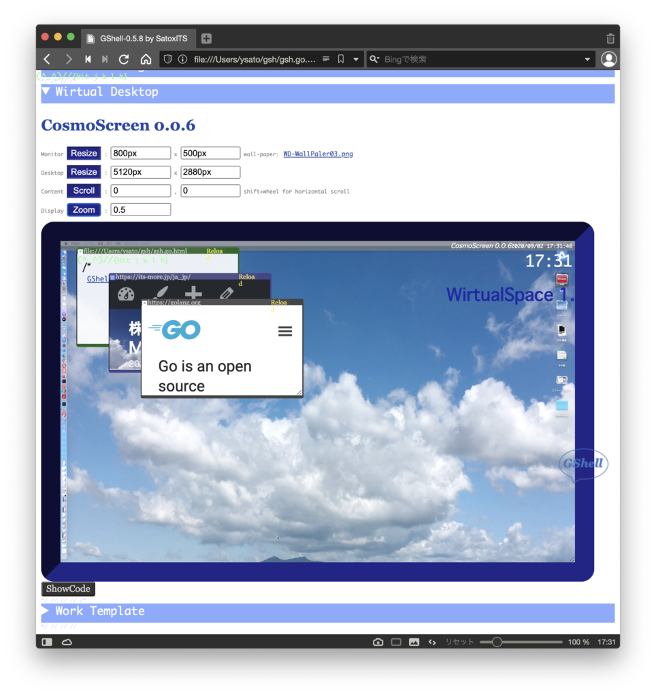Click the page zoom slider in status bar
The image size is (656, 696).
point(497,642)
